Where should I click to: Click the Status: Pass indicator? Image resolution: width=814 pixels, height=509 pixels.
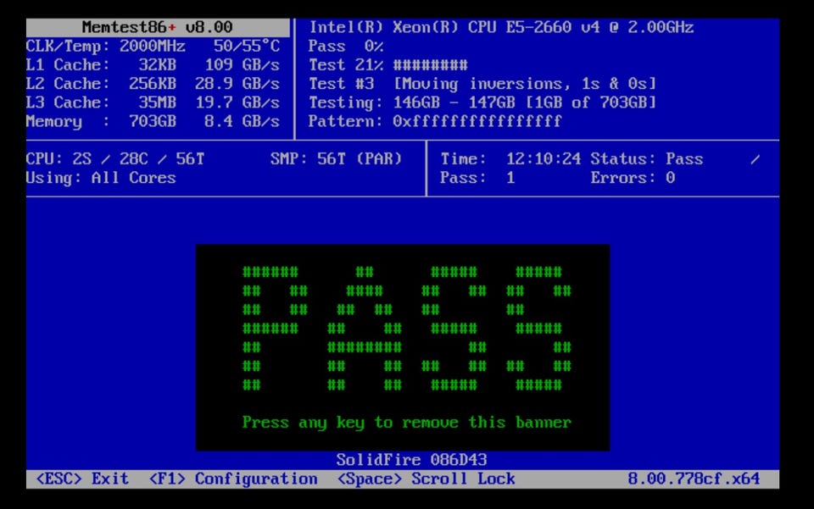click(647, 158)
